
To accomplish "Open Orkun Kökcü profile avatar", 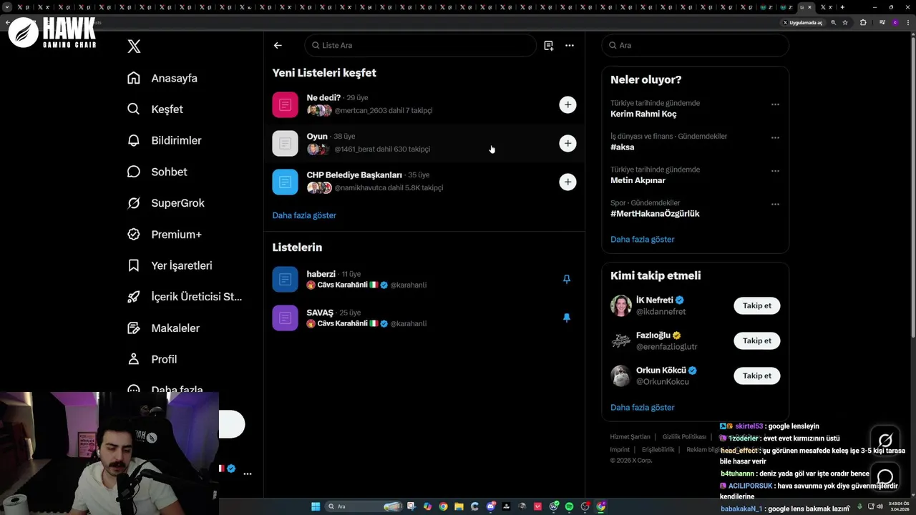I will click(x=621, y=376).
